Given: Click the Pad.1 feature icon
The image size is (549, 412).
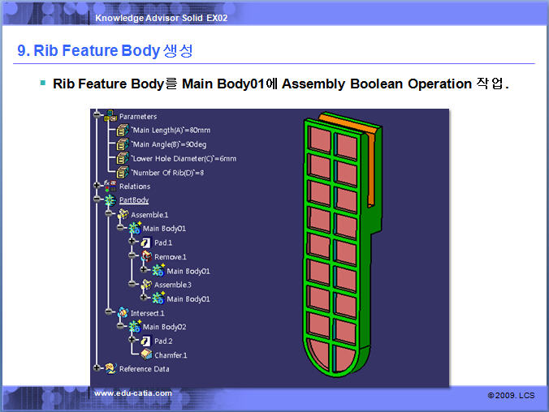Looking at the screenshot, I should point(146,242).
